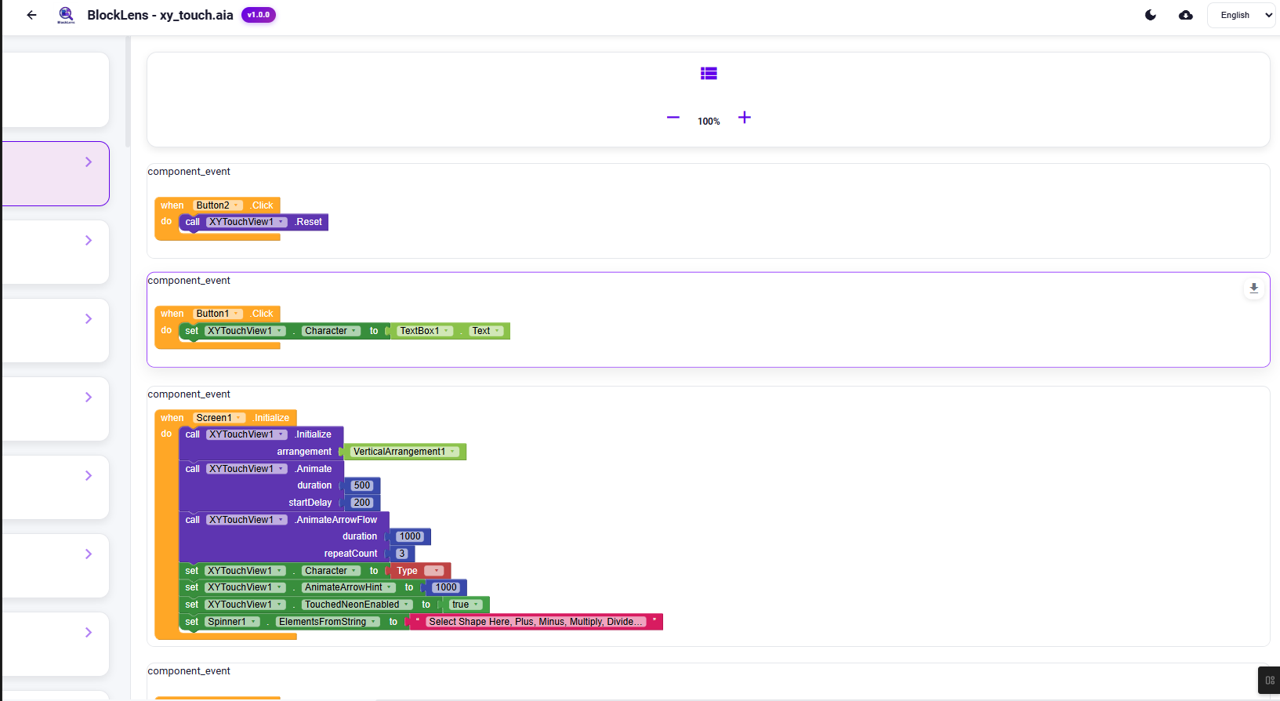Click the cloud download icon
The height and width of the screenshot is (701, 1280).
(x=1186, y=15)
